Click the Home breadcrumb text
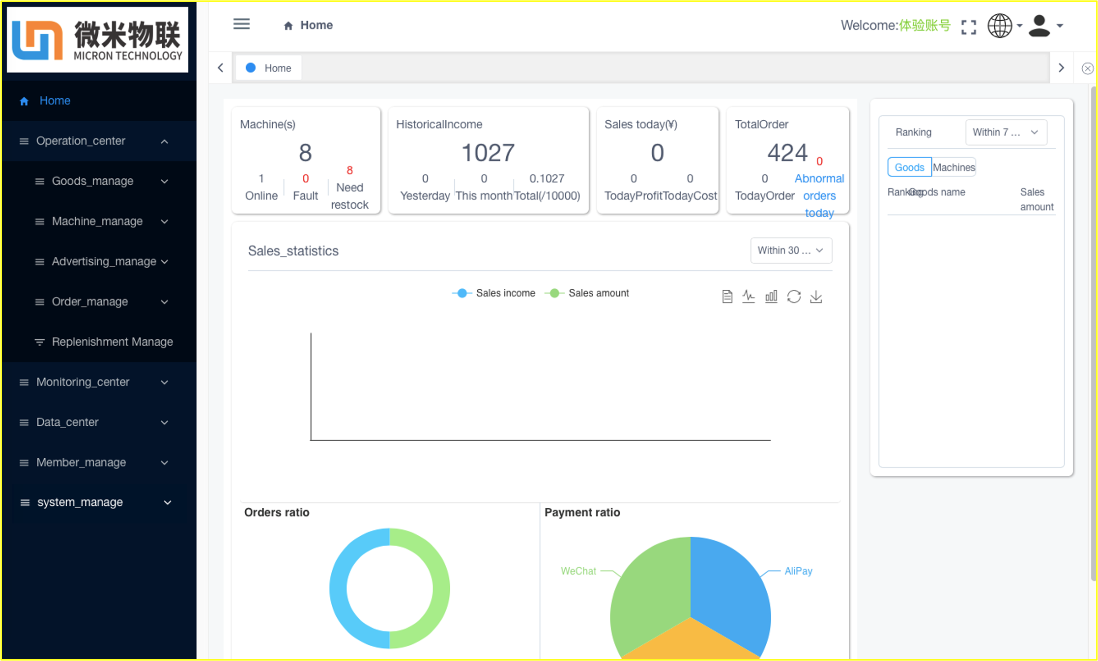 317,25
